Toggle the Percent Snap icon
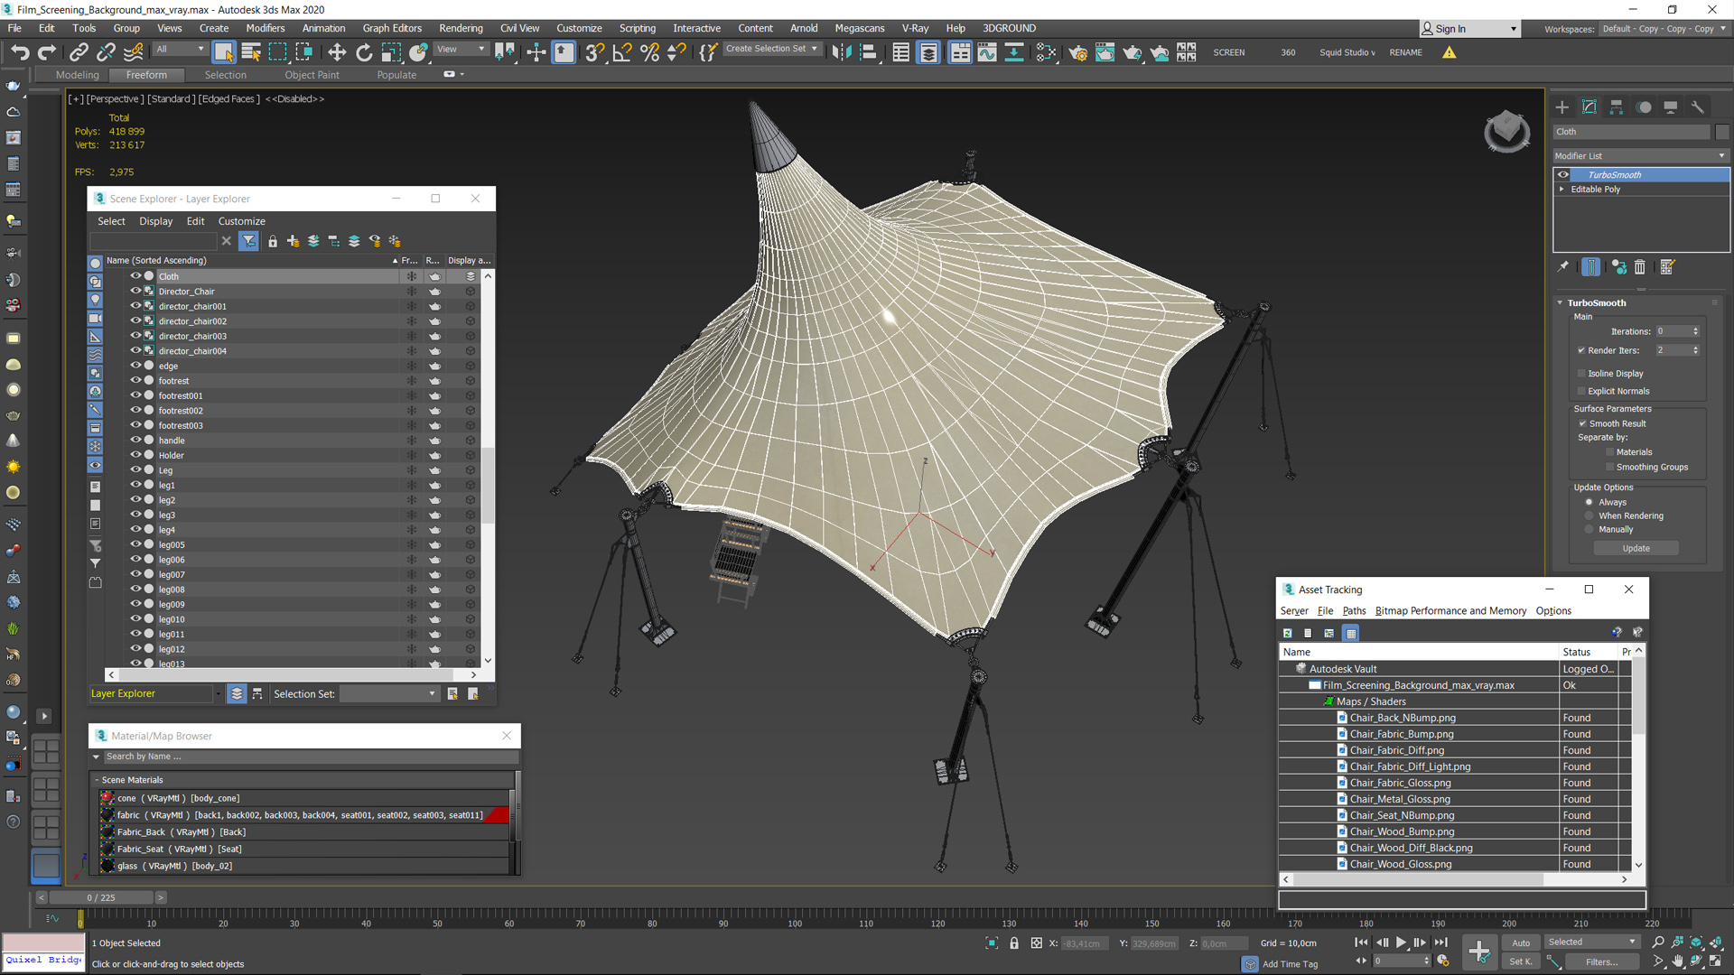The width and height of the screenshot is (1734, 975). [649, 52]
